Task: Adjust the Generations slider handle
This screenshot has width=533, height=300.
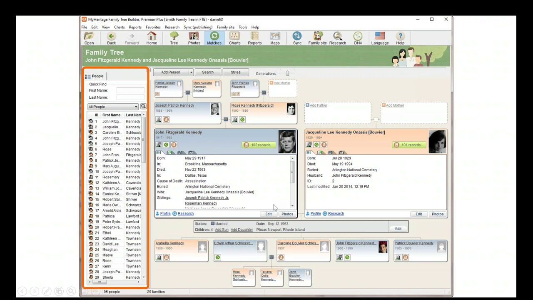Action: [x=287, y=73]
